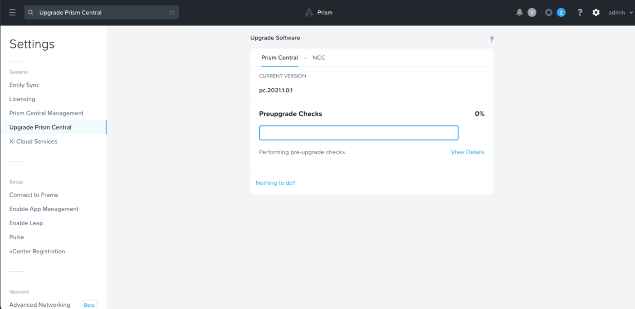This screenshot has height=309, width=635.
Task: Open the alerts bell icon
Action: 520,13
